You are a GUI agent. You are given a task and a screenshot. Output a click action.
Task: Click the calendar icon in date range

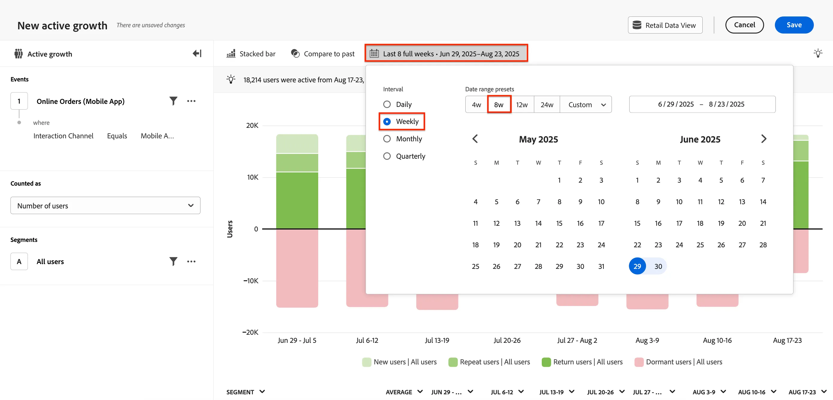[x=374, y=53]
